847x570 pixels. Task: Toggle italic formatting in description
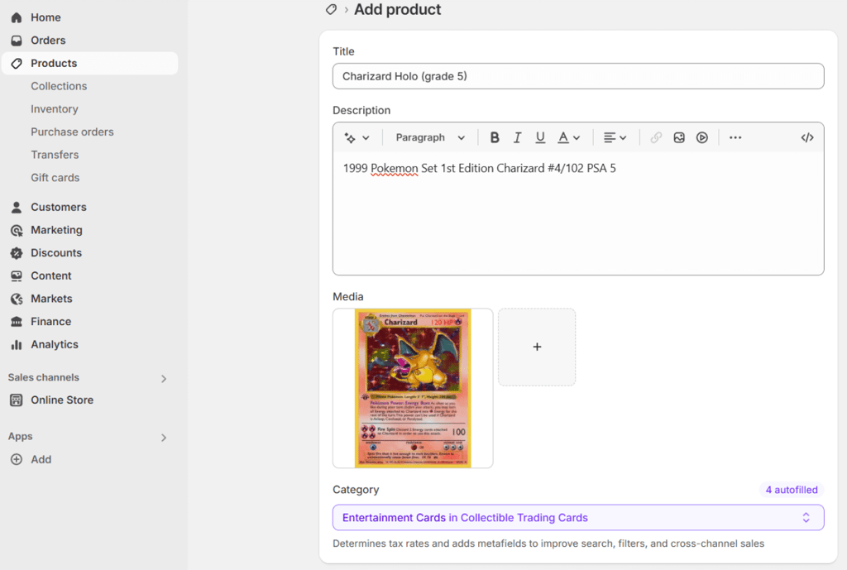click(517, 138)
